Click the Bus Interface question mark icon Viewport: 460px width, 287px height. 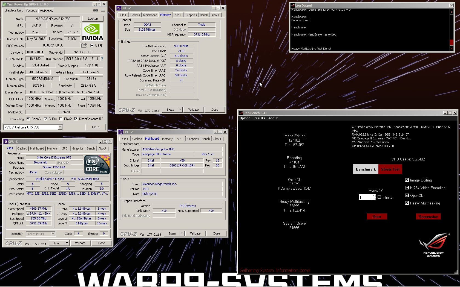tap(102, 59)
